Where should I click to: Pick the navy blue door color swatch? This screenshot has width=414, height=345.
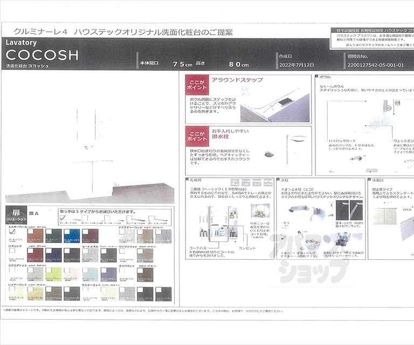[x=53, y=254]
